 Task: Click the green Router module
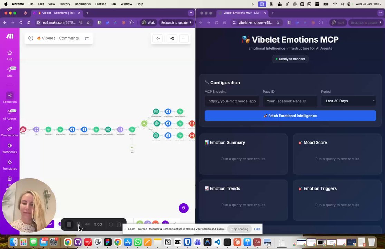(x=144, y=123)
